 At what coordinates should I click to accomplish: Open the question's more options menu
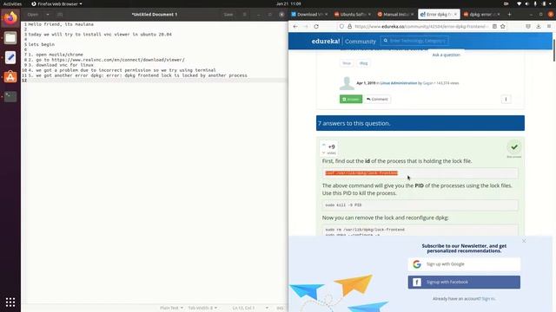(506, 100)
